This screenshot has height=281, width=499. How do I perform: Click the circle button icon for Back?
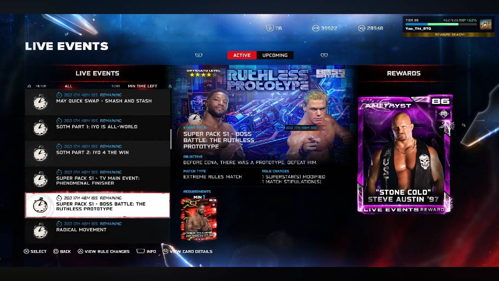56,251
